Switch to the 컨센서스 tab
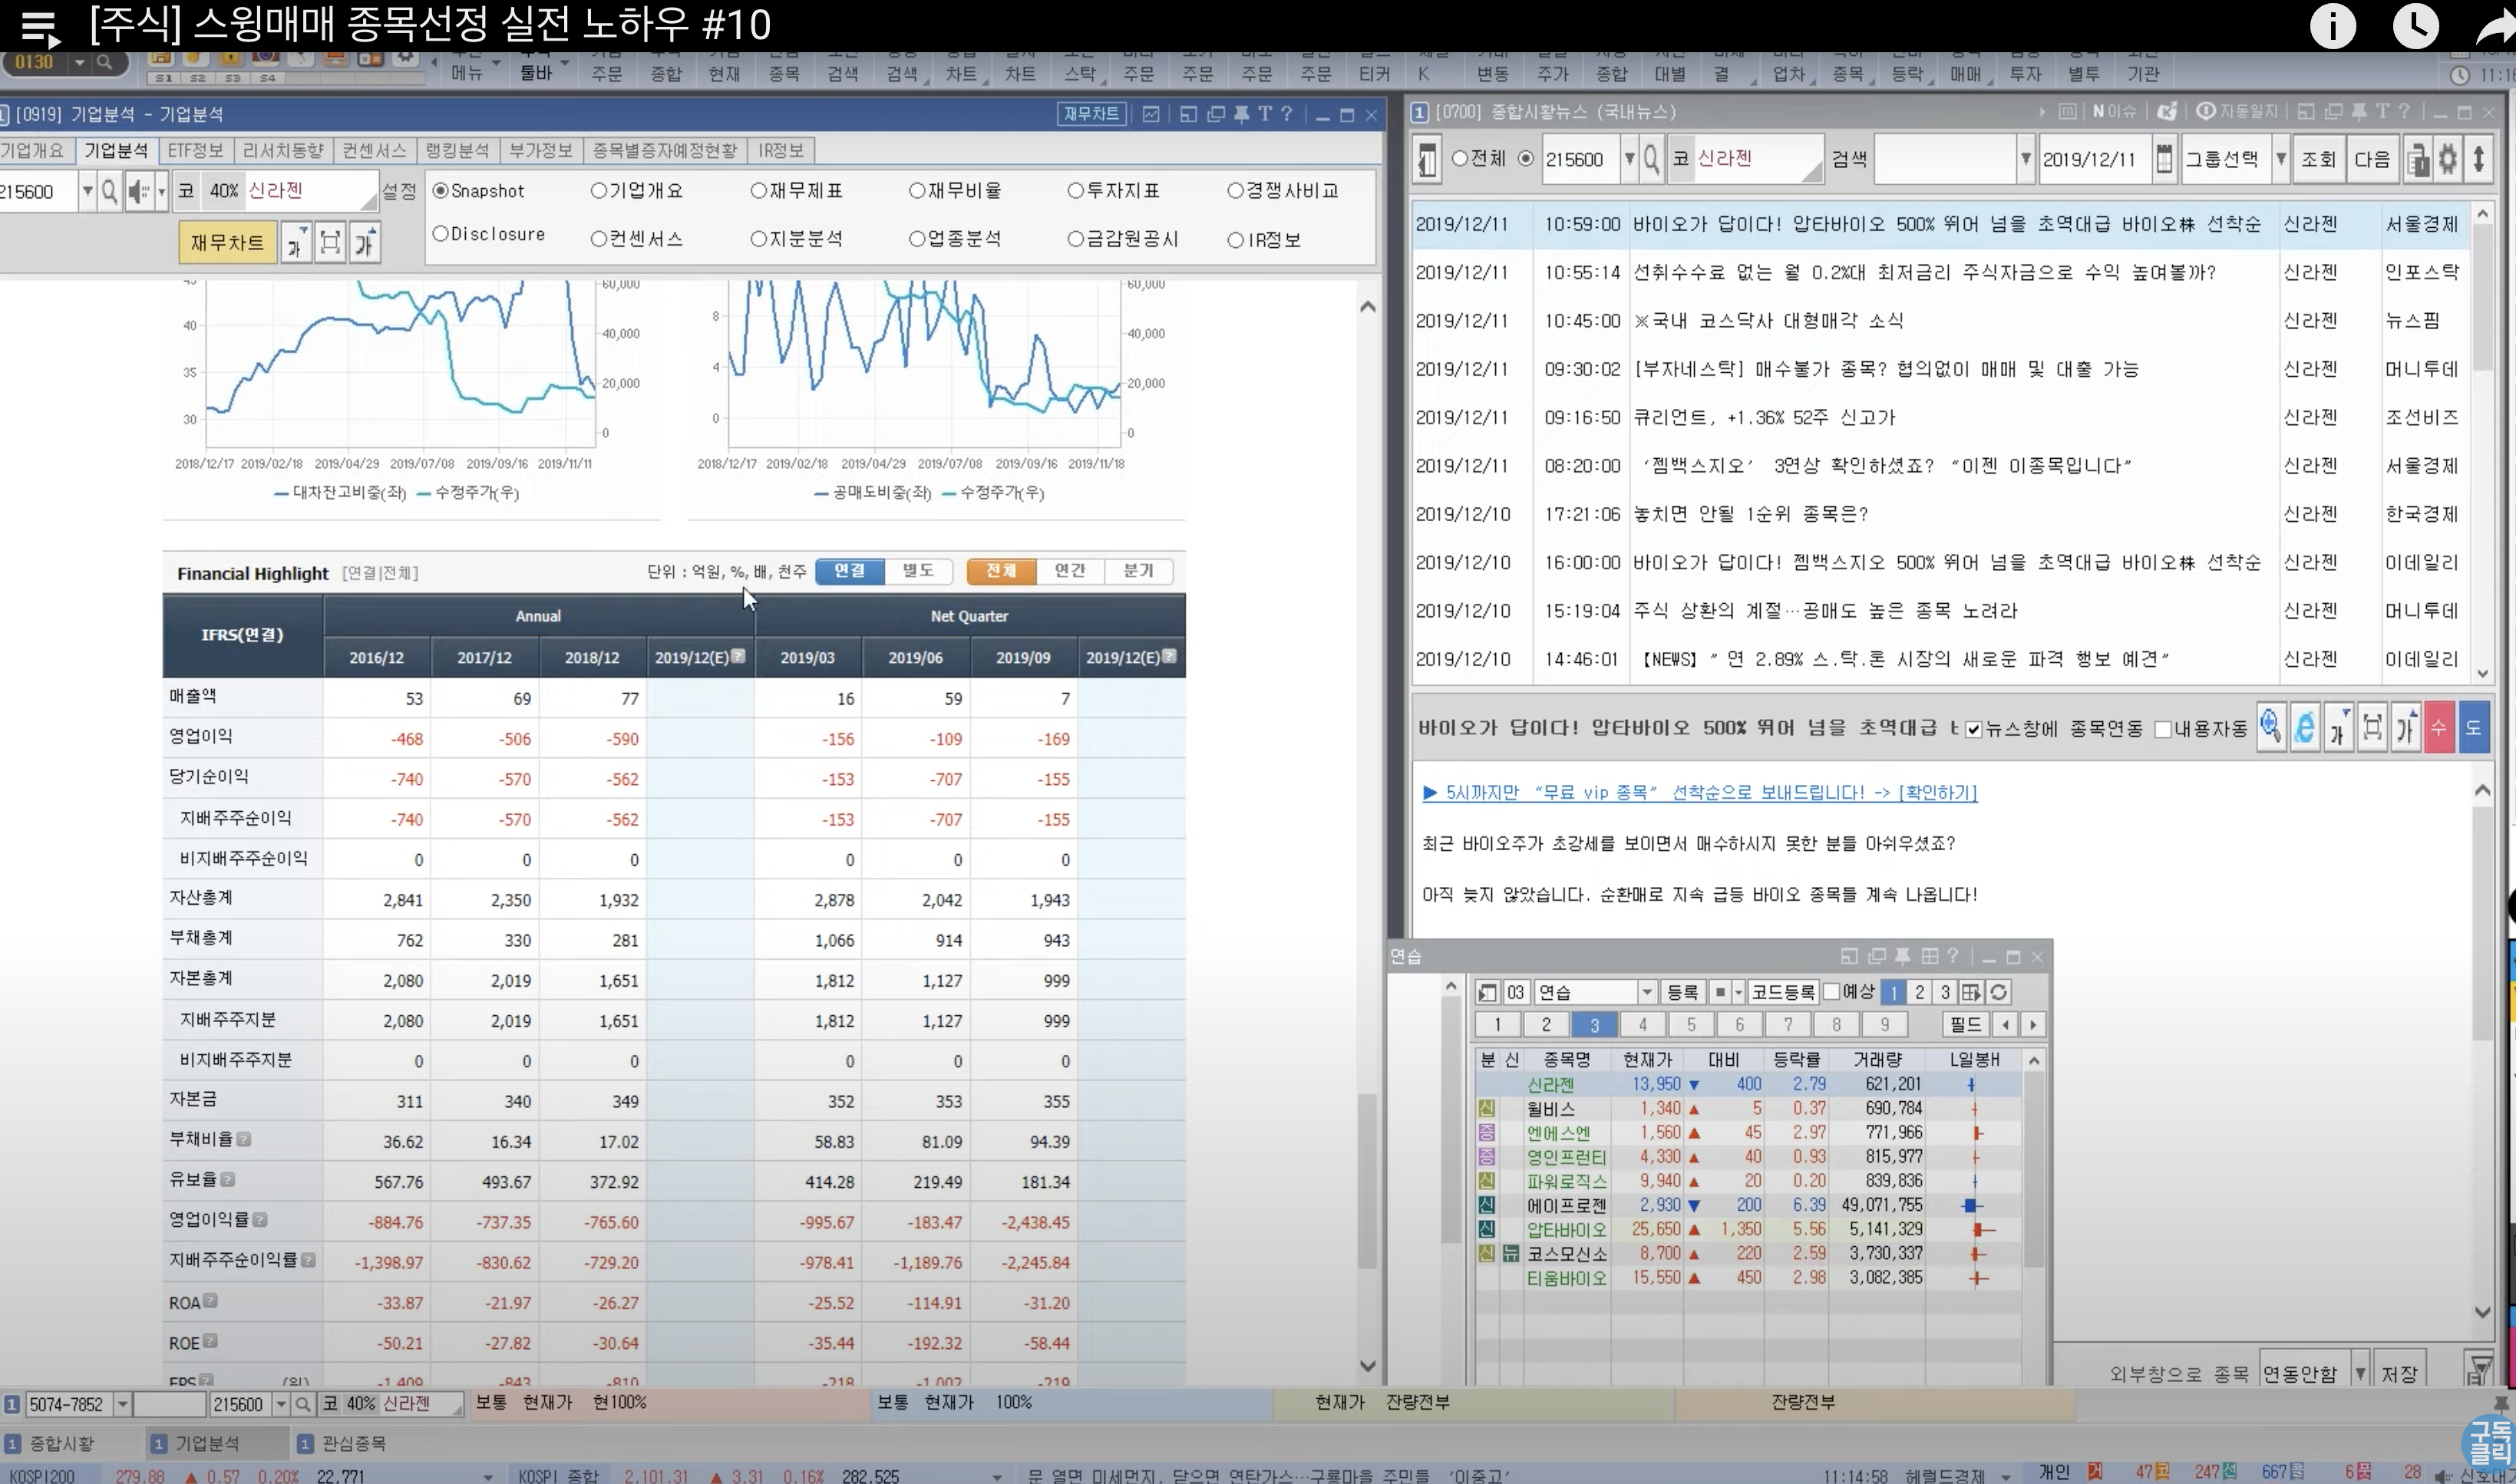 pos(374,150)
